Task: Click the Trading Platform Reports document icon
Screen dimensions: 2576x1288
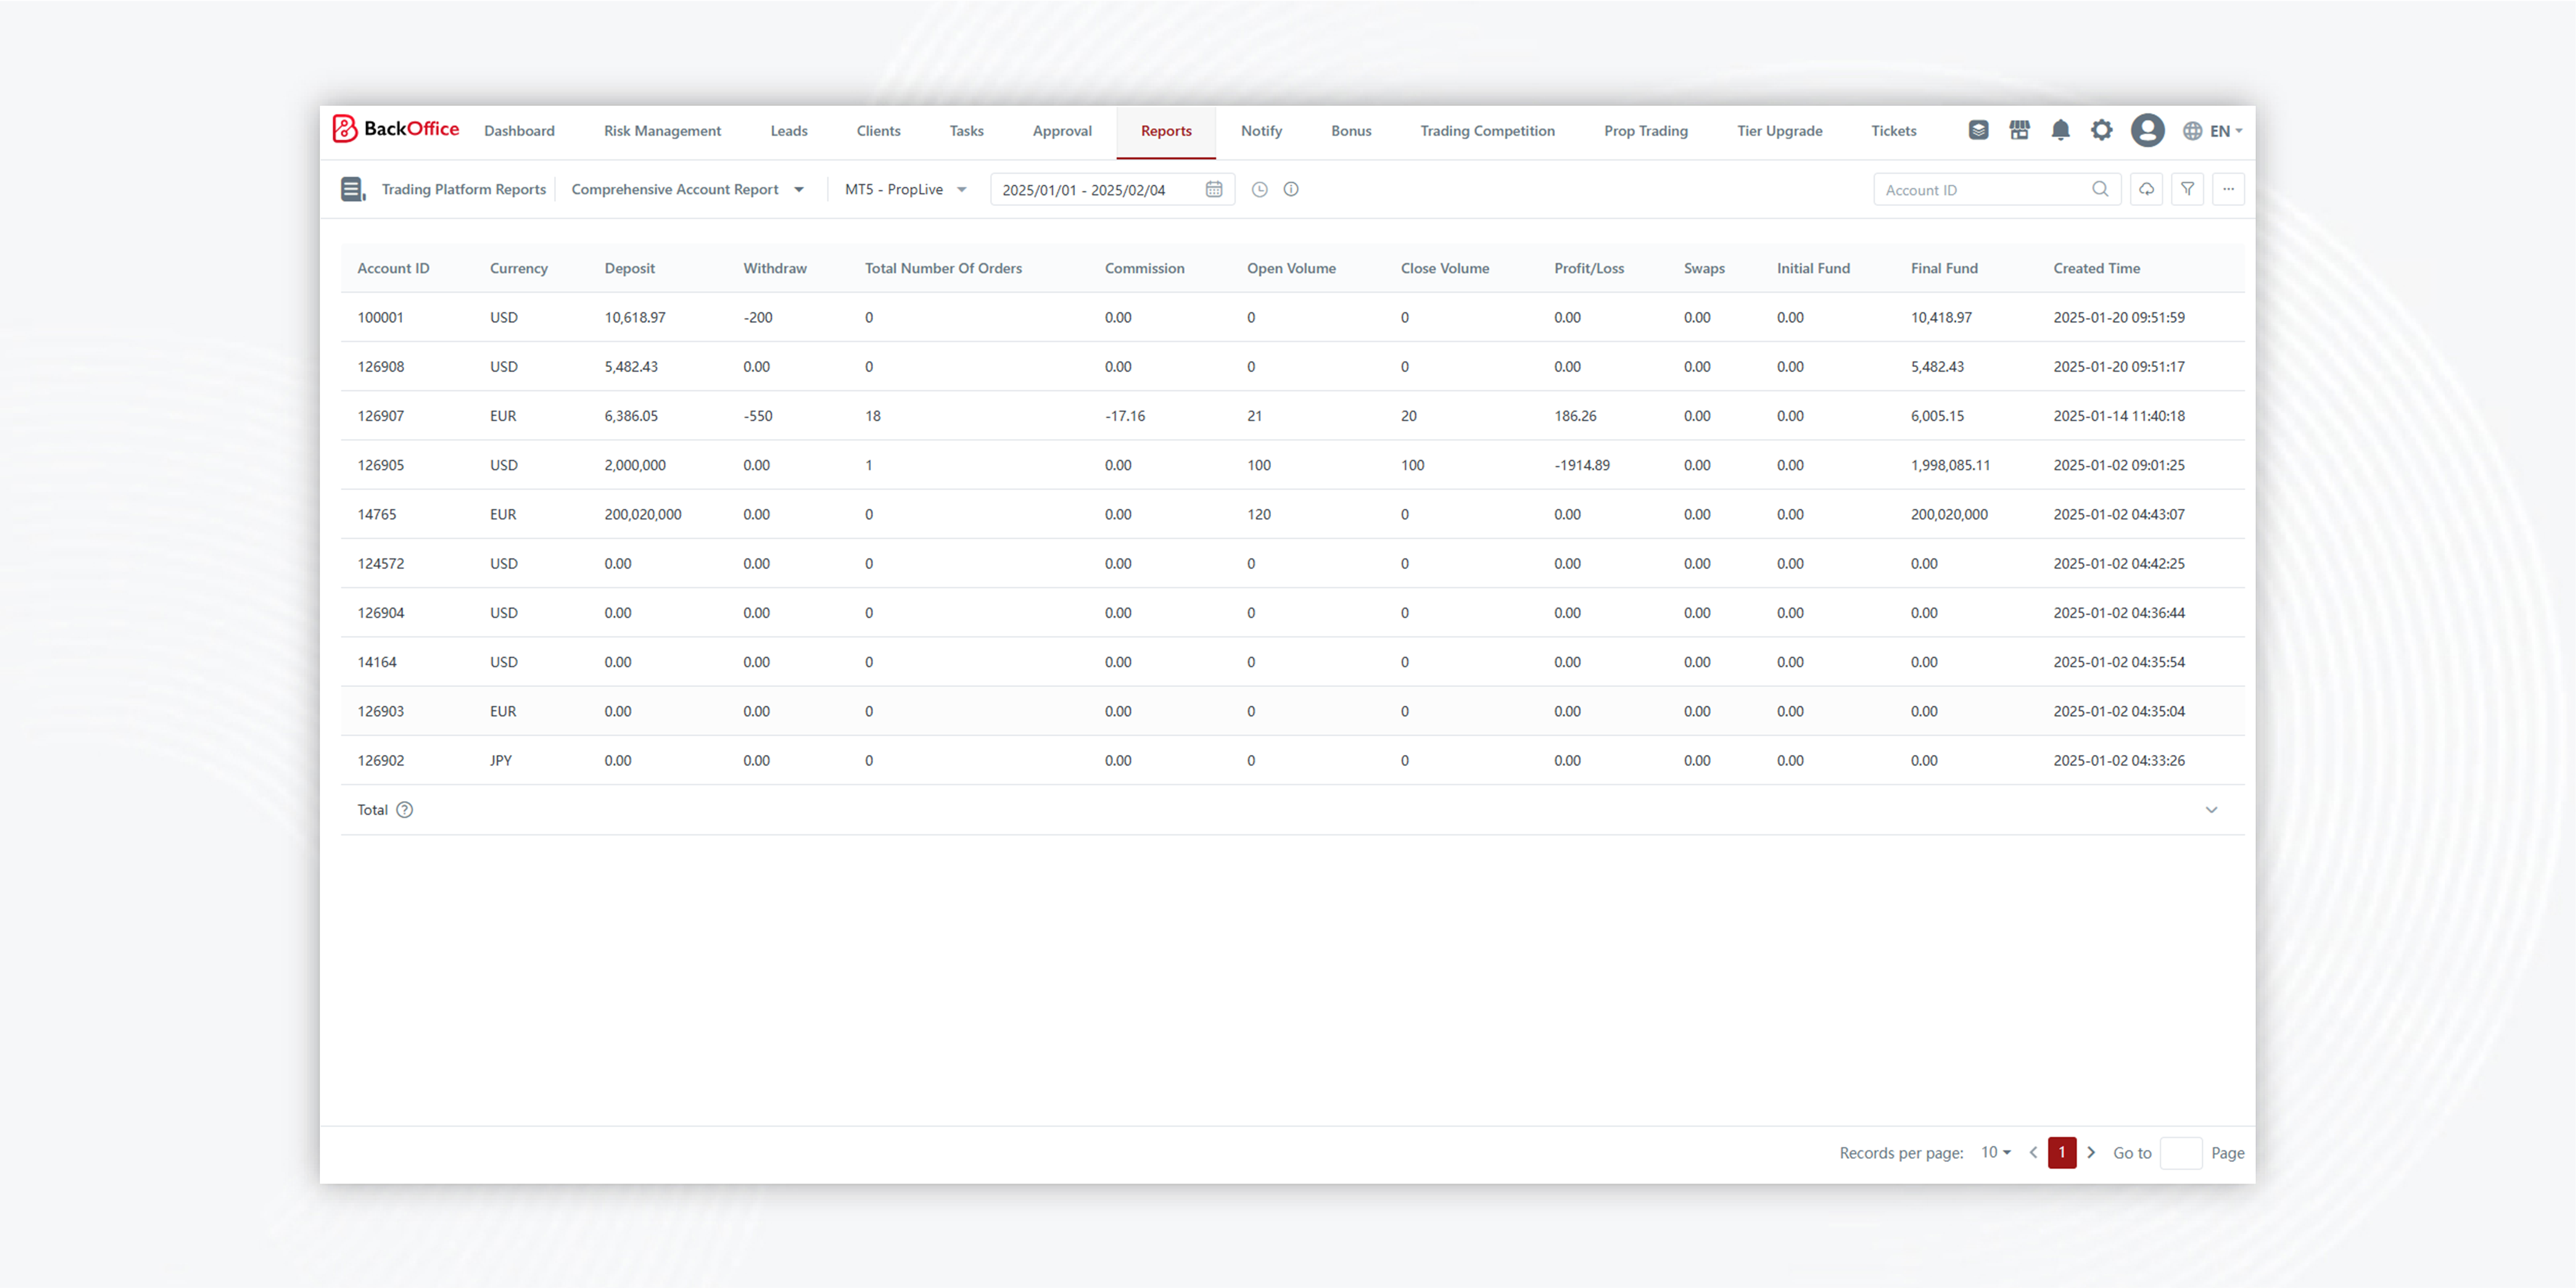Action: [x=353, y=189]
